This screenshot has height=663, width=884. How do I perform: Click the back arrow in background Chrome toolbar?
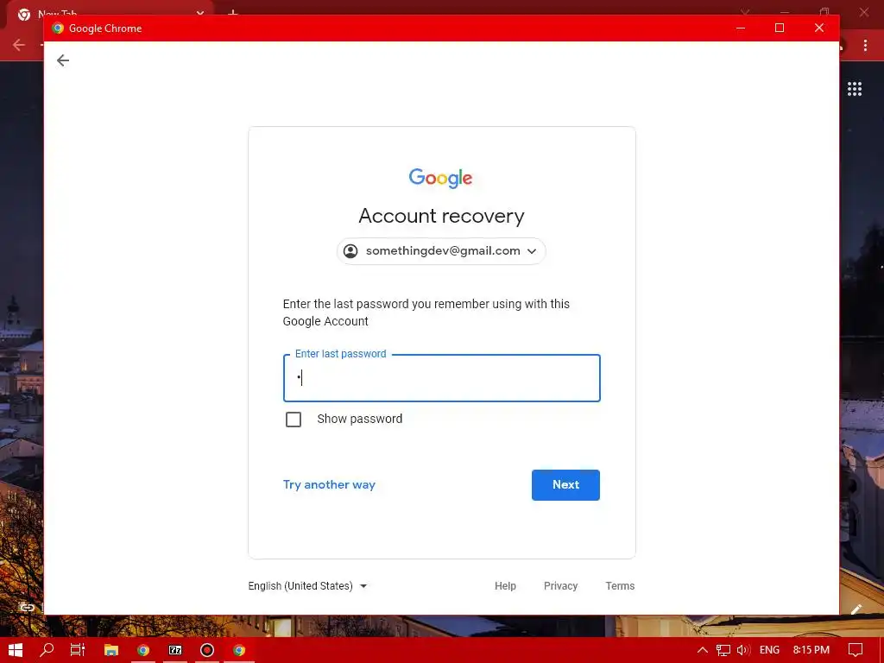(x=19, y=45)
